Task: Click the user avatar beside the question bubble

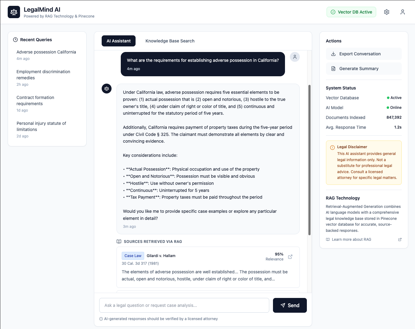Action: click(x=295, y=57)
